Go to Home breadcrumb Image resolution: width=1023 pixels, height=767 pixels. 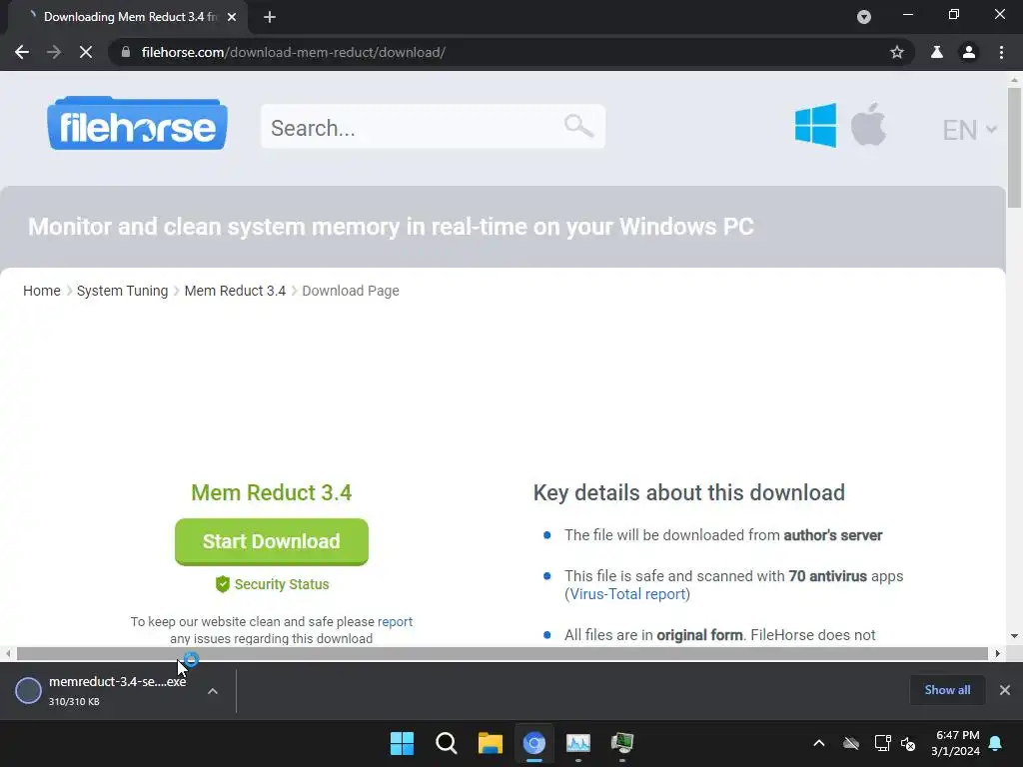tap(42, 291)
